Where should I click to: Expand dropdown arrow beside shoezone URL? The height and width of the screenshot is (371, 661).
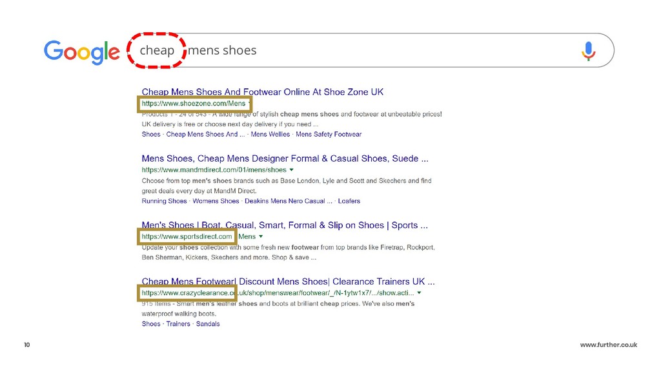coord(249,103)
